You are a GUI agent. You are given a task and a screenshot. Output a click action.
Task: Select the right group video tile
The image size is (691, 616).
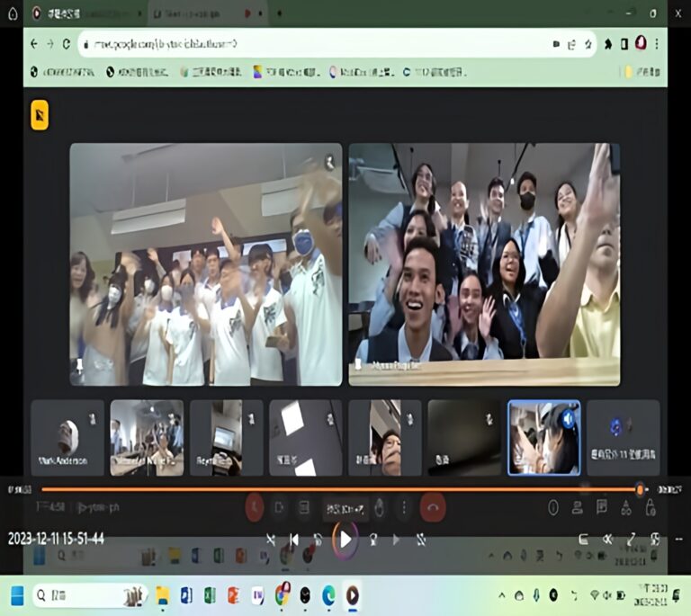pos(484,264)
